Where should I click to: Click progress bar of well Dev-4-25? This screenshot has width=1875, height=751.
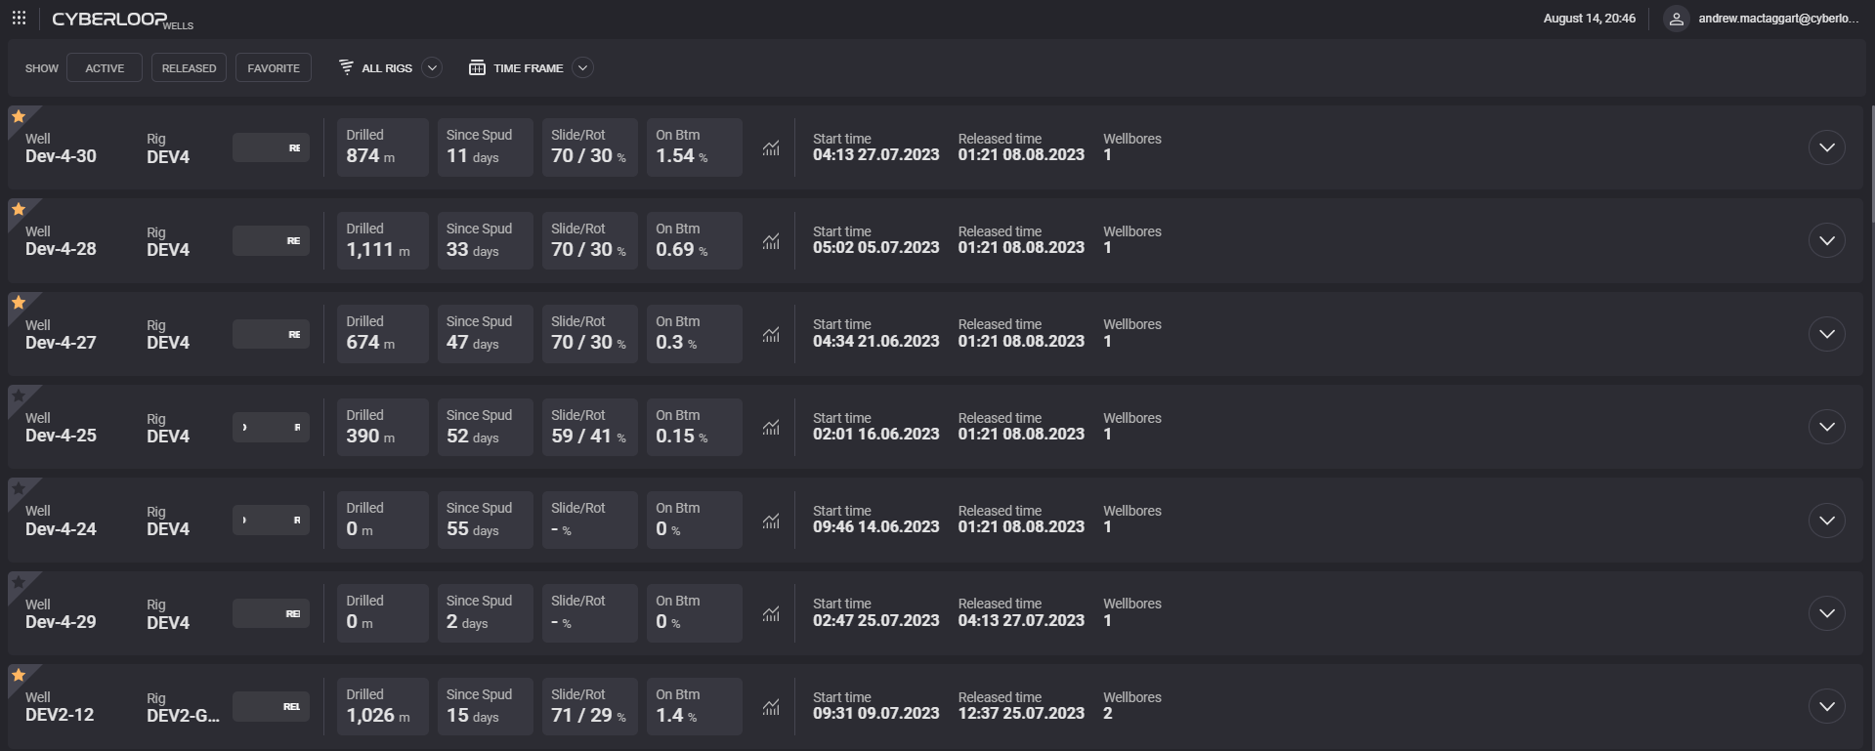(271, 428)
